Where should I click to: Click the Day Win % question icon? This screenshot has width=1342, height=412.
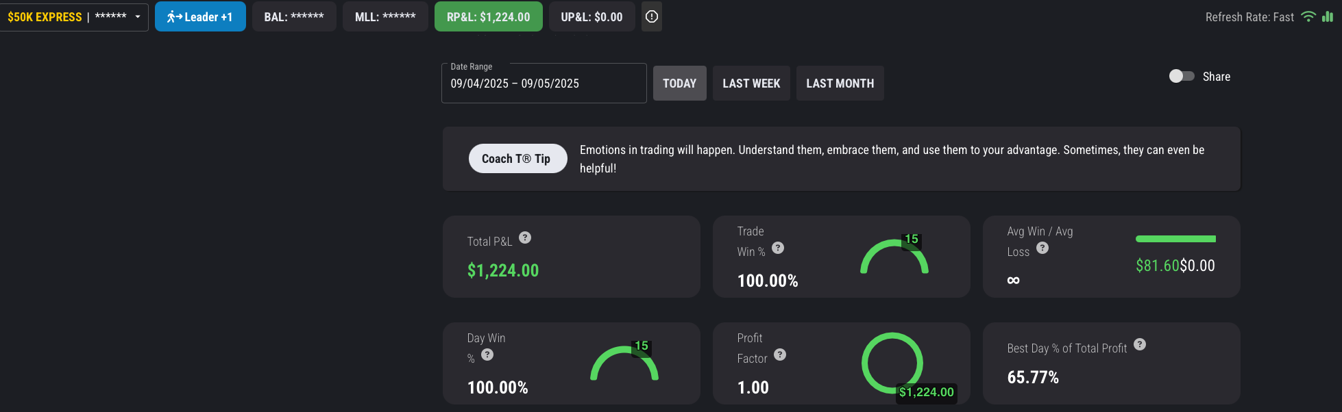487,355
